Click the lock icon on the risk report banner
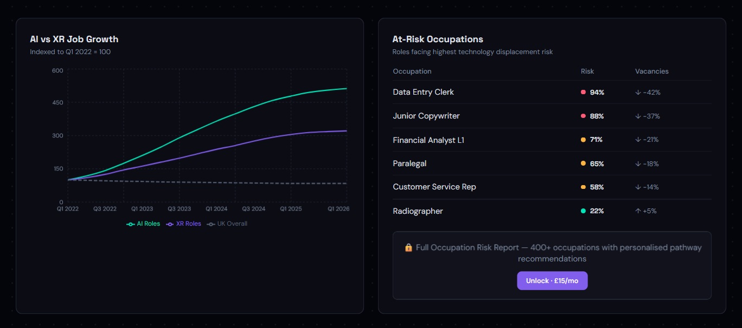This screenshot has height=328, width=742. pyautogui.click(x=407, y=247)
